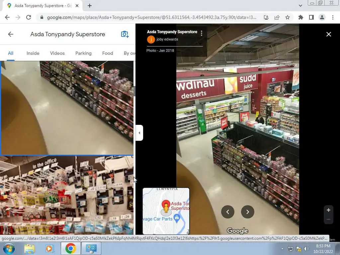Reload the Google Maps page
This screenshot has height=255, width=340.
pyautogui.click(x=29, y=17)
